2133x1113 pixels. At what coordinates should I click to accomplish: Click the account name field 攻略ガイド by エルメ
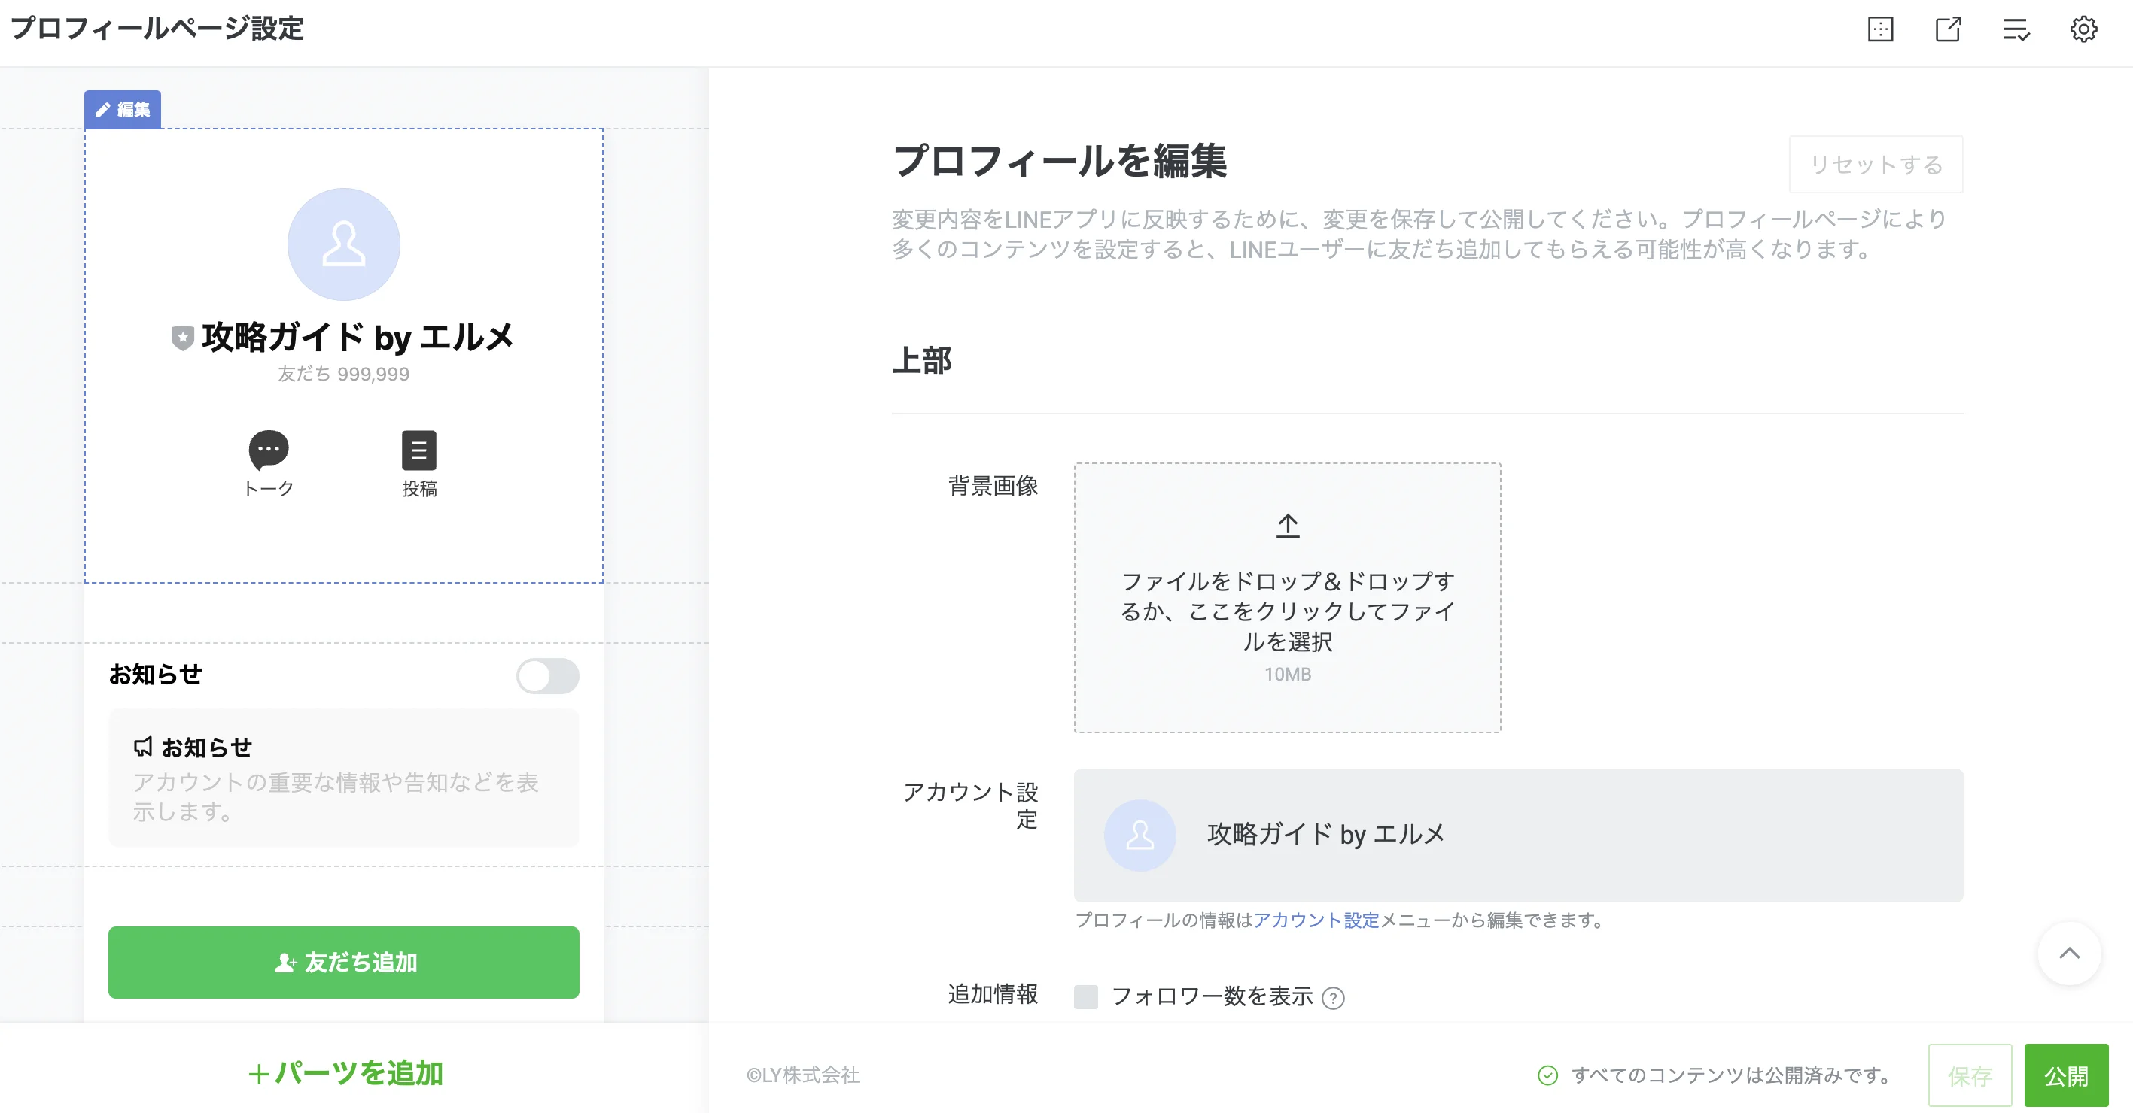coord(1518,835)
